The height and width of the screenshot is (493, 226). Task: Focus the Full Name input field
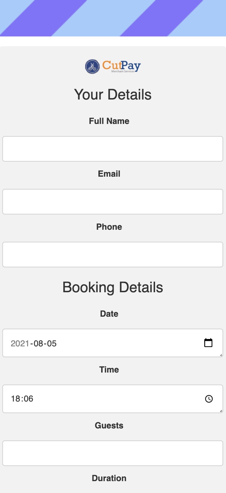click(x=113, y=149)
